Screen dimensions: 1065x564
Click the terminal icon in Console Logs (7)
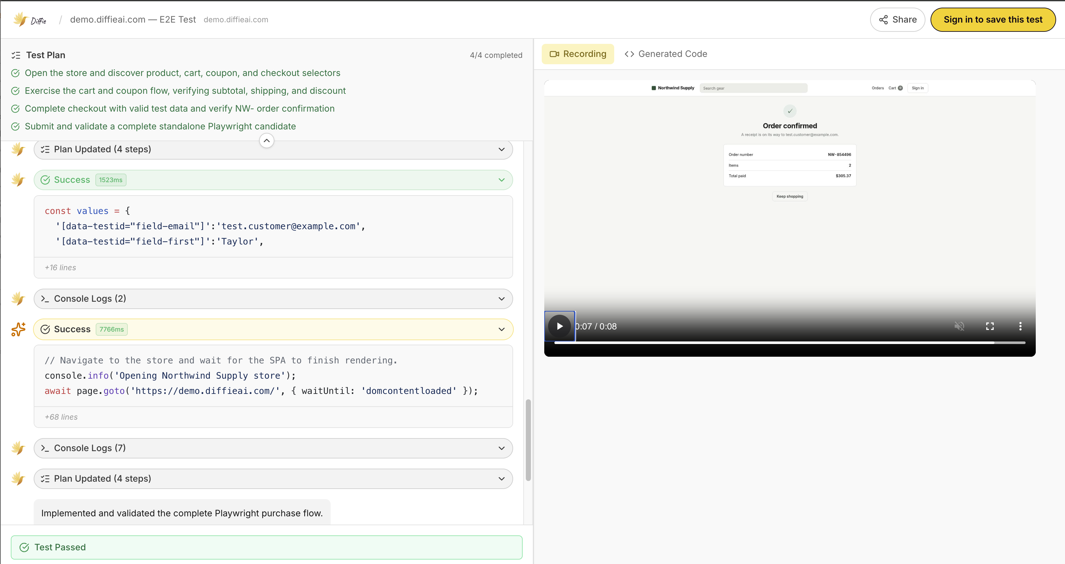[45, 448]
